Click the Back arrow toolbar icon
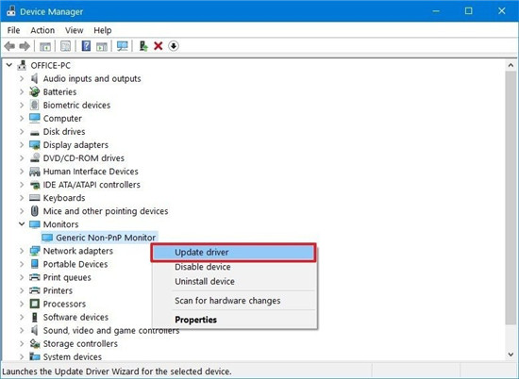This screenshot has width=519, height=379. click(10, 46)
